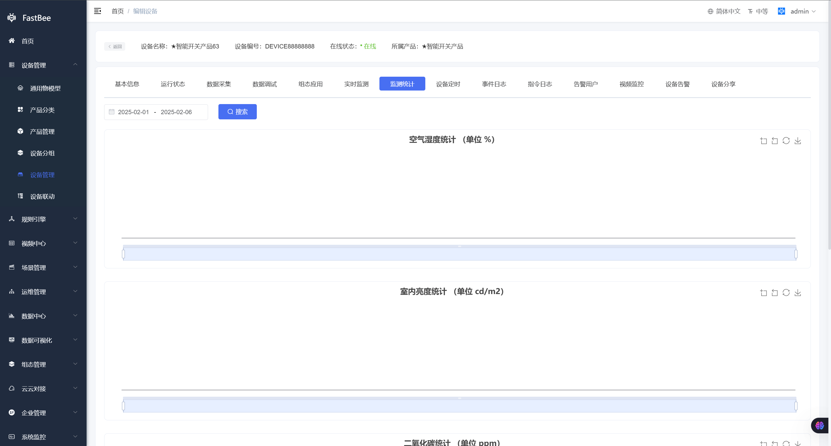Expand 规则引擎 sidebar group
The image size is (831, 446).
(43, 219)
